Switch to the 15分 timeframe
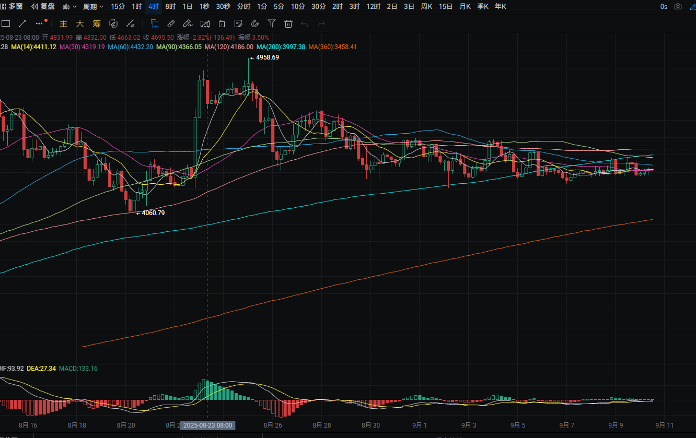The image size is (696, 438). click(118, 7)
